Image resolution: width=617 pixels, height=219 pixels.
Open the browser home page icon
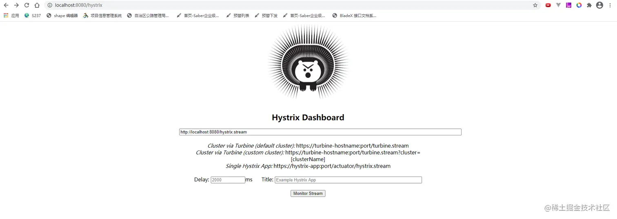pyautogui.click(x=37, y=5)
